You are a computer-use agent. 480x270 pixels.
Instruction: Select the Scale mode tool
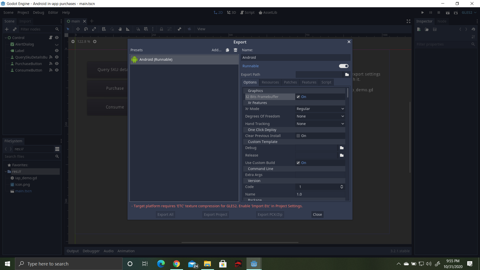(x=94, y=29)
